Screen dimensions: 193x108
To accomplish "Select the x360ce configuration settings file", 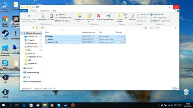I will pos(85,39).
